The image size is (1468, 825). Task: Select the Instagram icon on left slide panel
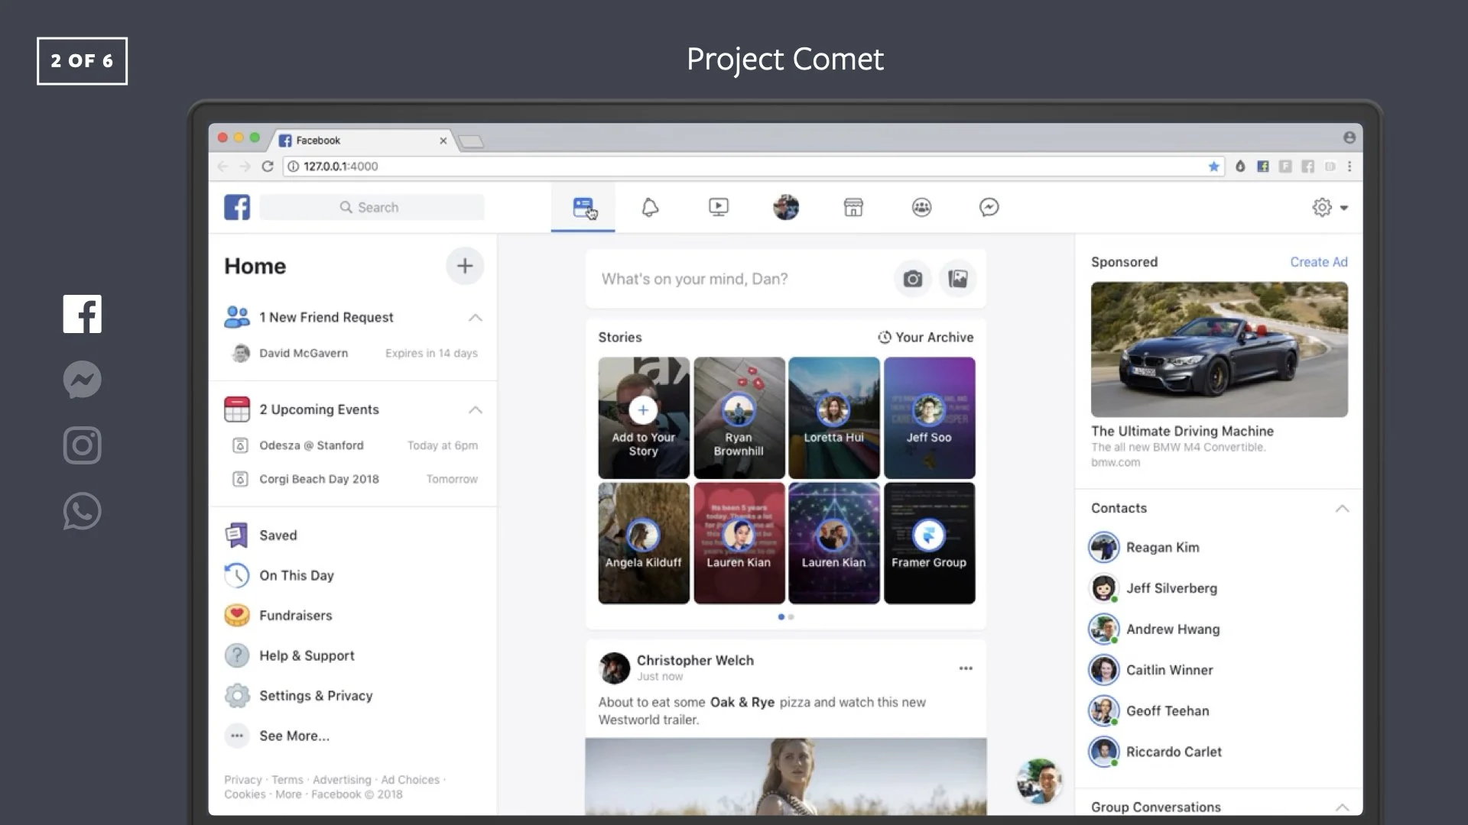coord(82,445)
